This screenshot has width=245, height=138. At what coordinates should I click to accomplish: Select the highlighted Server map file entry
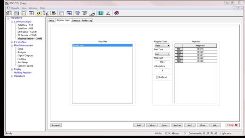[102, 45]
